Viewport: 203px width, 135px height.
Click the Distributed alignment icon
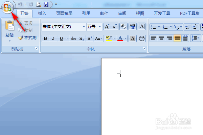185,38
